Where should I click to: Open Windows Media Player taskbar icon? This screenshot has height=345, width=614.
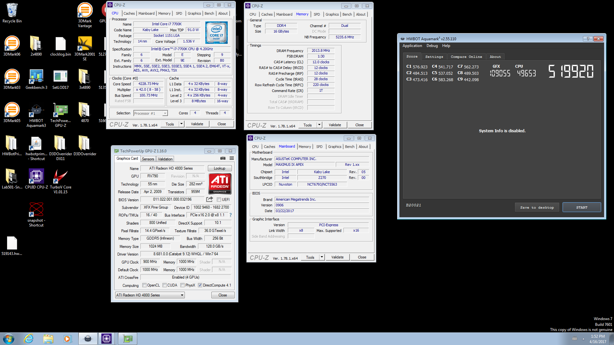pos(67,339)
